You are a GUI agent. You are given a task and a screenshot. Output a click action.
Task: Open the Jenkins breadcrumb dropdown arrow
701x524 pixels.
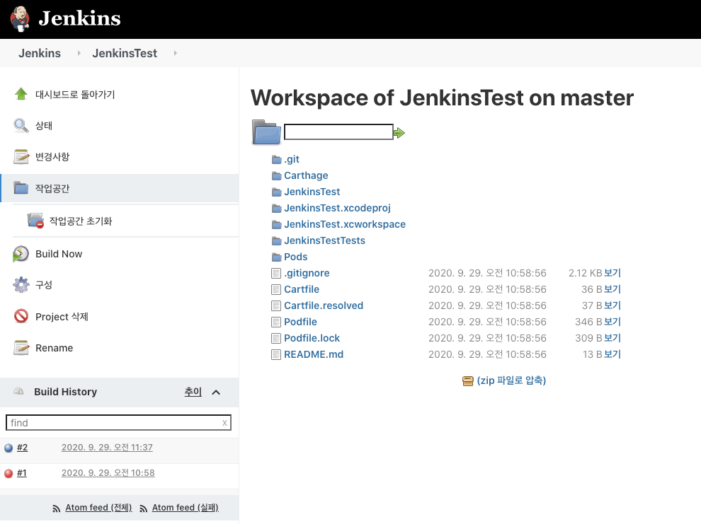pos(79,53)
